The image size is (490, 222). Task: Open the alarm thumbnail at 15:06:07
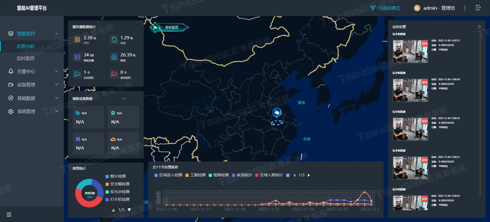pos(410,203)
